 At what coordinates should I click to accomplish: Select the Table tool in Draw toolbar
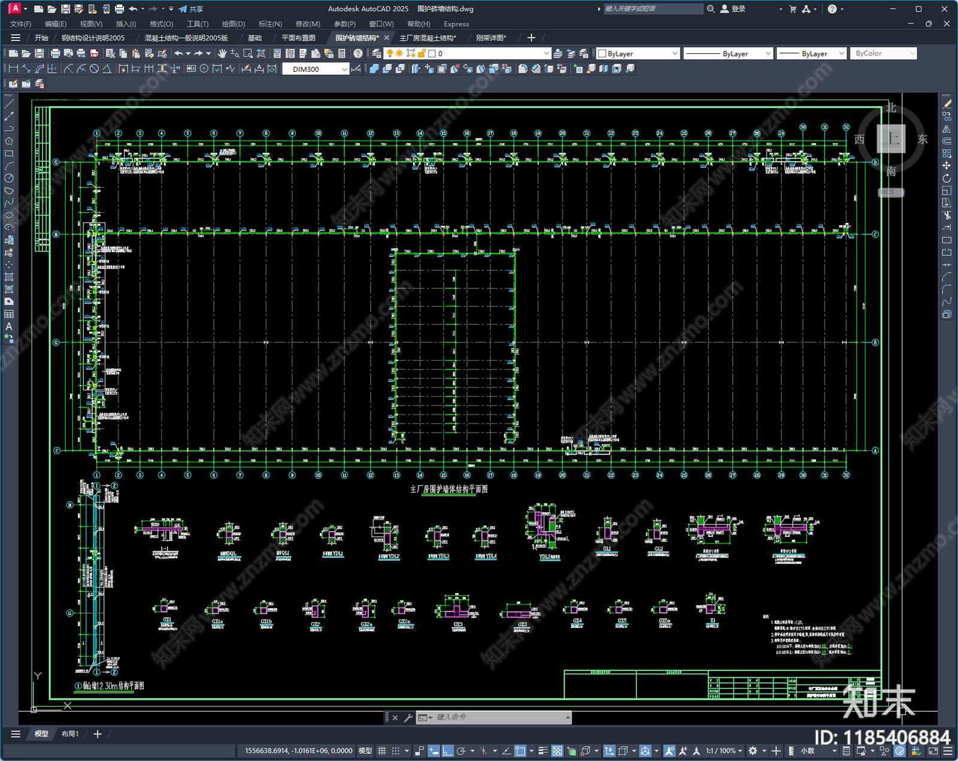coord(9,314)
